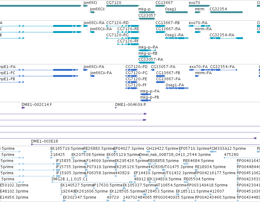Click the Oseg1-RA transcript label
Image resolution: width=260 pixels, height=202 pixels.
pos(174,35)
